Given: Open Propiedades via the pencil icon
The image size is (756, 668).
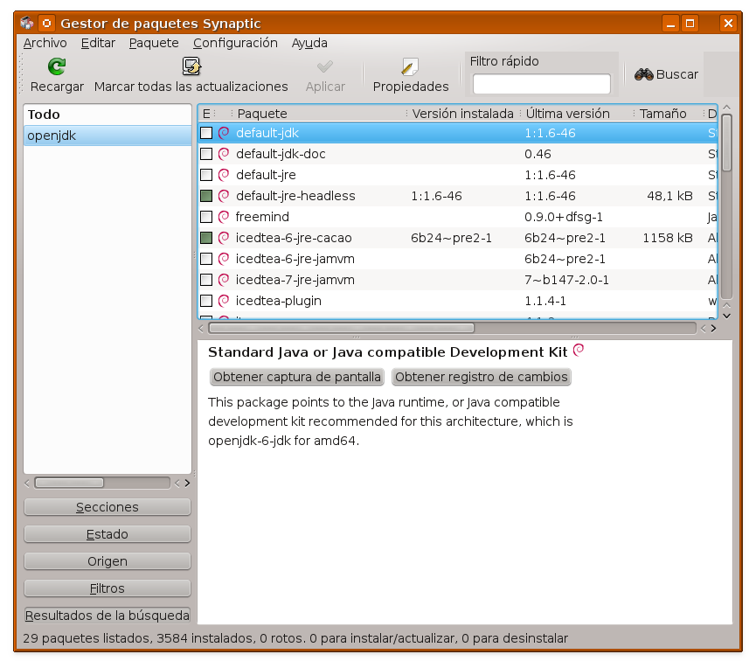Looking at the screenshot, I should tap(410, 66).
